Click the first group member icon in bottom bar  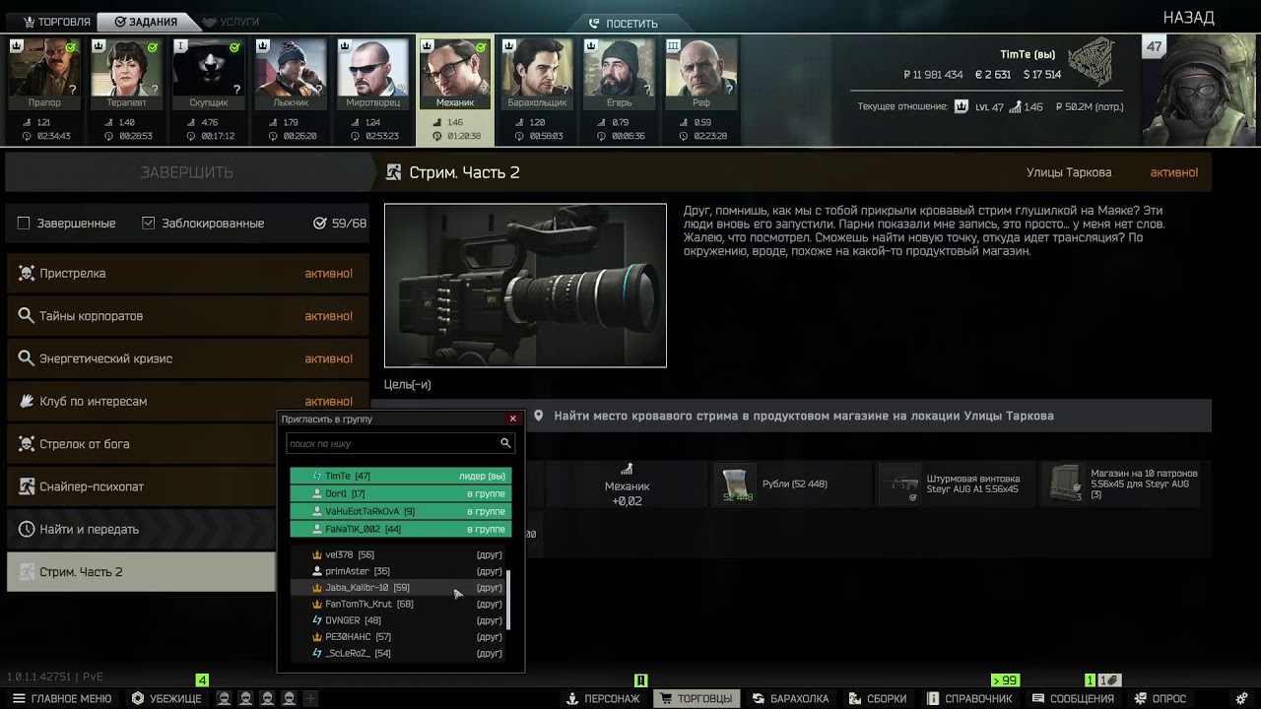pyautogui.click(x=225, y=698)
